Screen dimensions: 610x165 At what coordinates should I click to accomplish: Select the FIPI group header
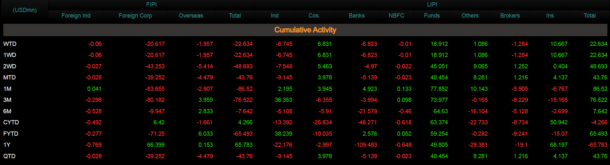click(x=151, y=5)
